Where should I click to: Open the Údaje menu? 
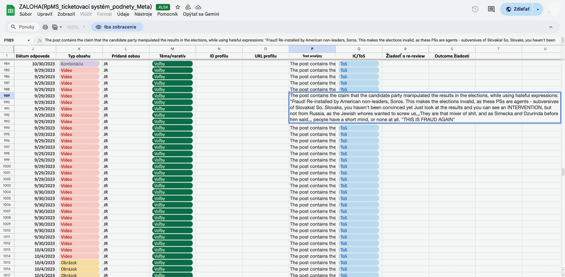(x=123, y=14)
